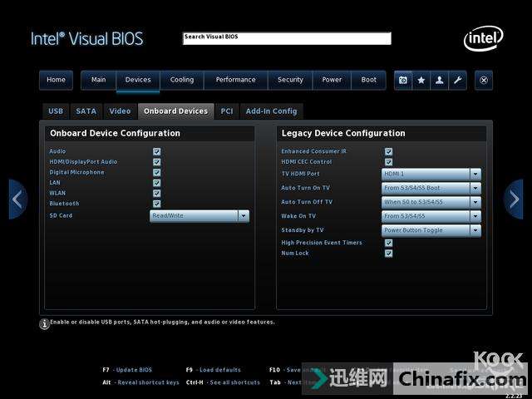Click the Home button

click(x=56, y=80)
